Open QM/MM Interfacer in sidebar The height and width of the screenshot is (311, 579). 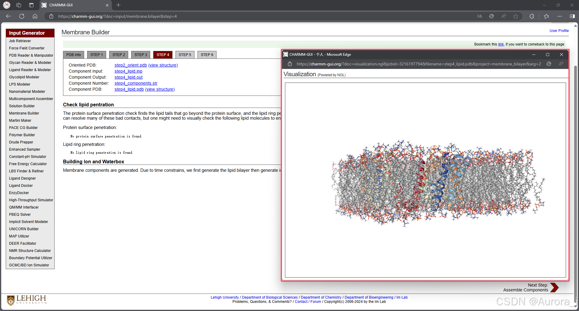coord(24,207)
